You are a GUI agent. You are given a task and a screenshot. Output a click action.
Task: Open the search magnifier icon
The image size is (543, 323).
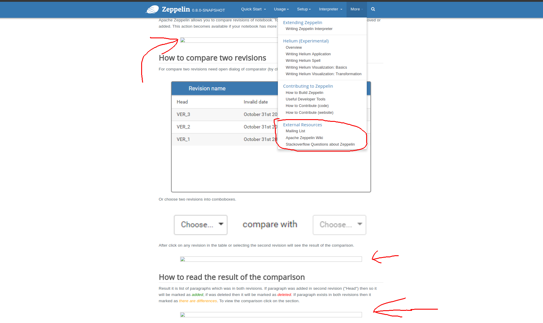pyautogui.click(x=373, y=9)
